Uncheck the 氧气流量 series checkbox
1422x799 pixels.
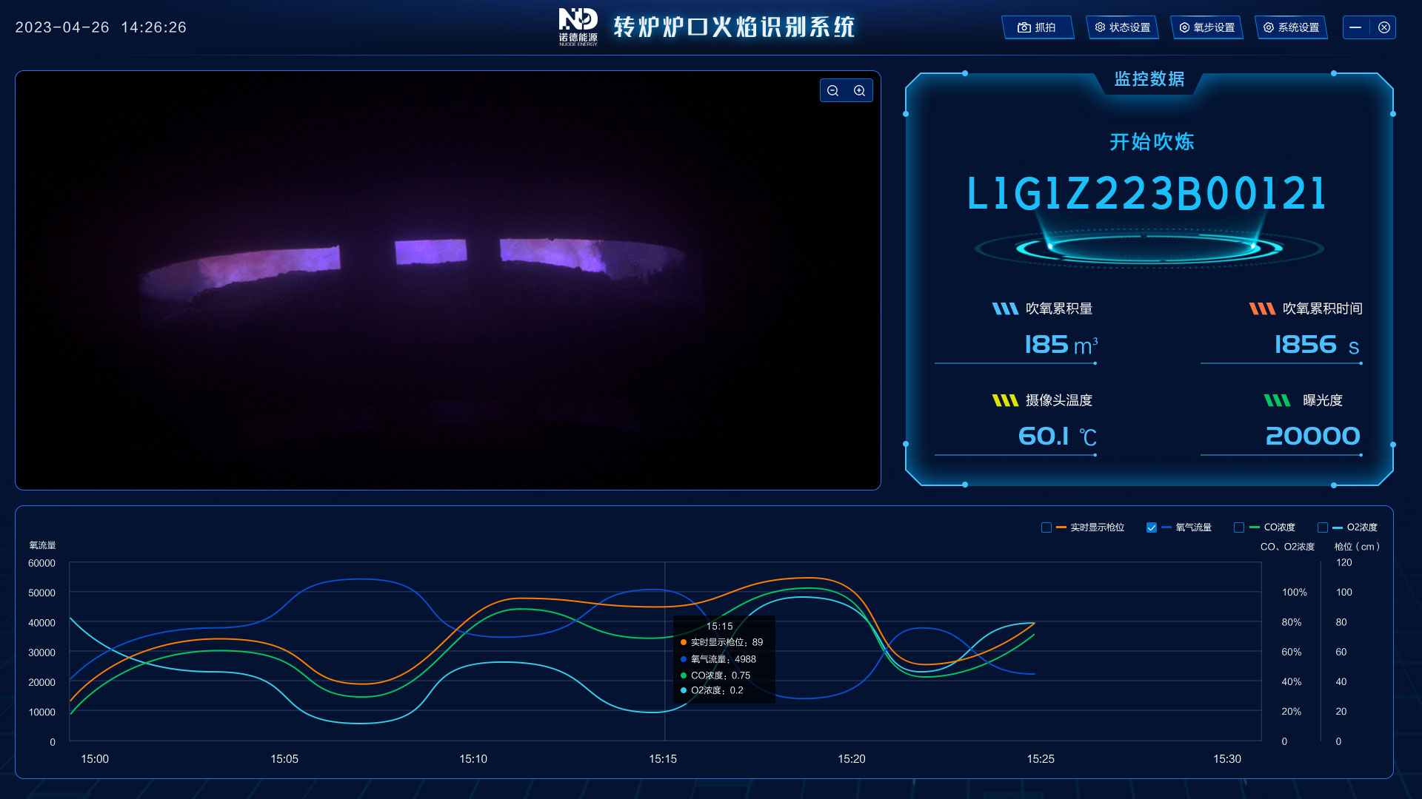pyautogui.click(x=1152, y=527)
